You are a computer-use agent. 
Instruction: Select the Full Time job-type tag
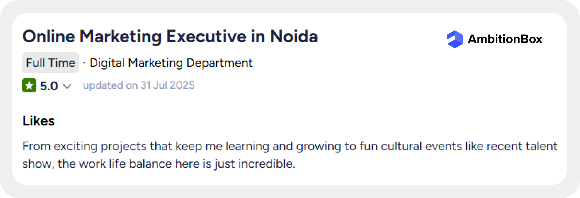[x=50, y=63]
